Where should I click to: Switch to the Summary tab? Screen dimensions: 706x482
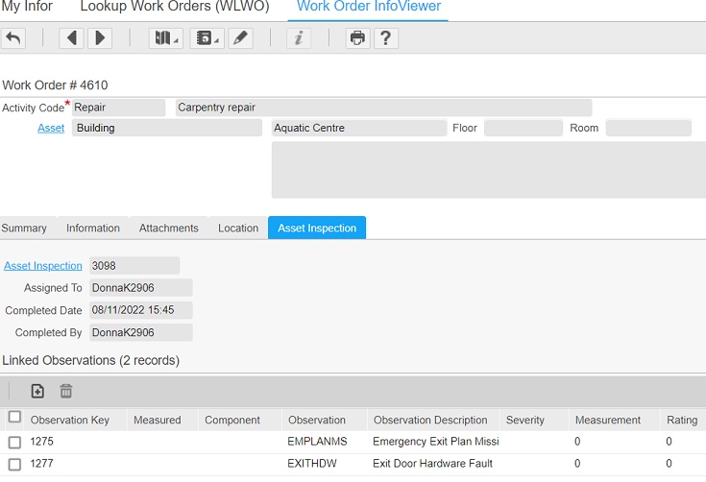(24, 229)
